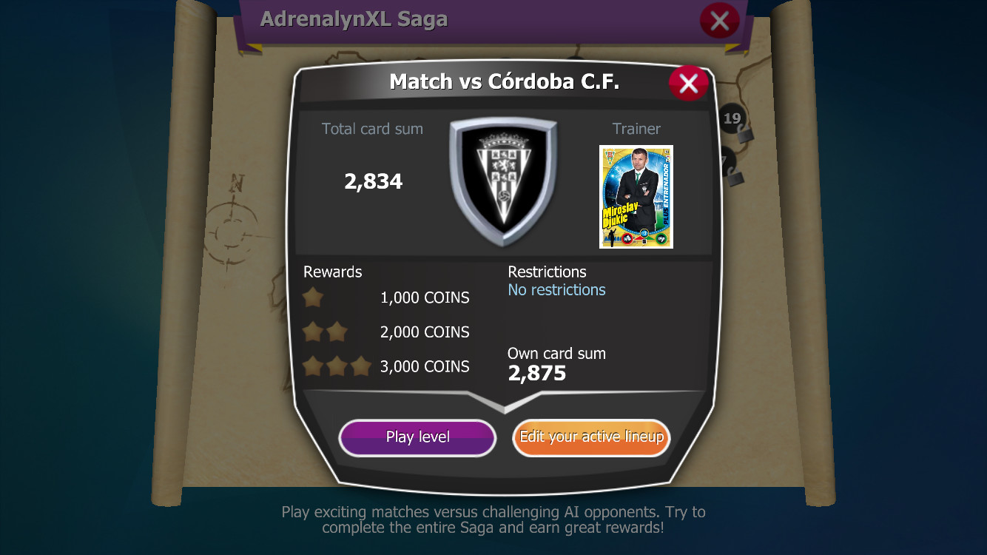Select the locked level 19 marker
Screen dimensions: 987x555
pyautogui.click(x=732, y=118)
